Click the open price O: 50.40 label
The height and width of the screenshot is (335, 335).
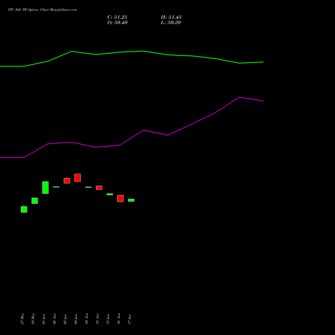(x=117, y=23)
